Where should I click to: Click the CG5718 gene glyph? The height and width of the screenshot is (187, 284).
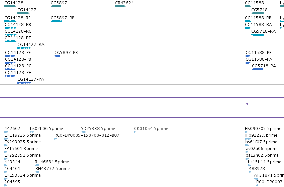click(x=257, y=13)
